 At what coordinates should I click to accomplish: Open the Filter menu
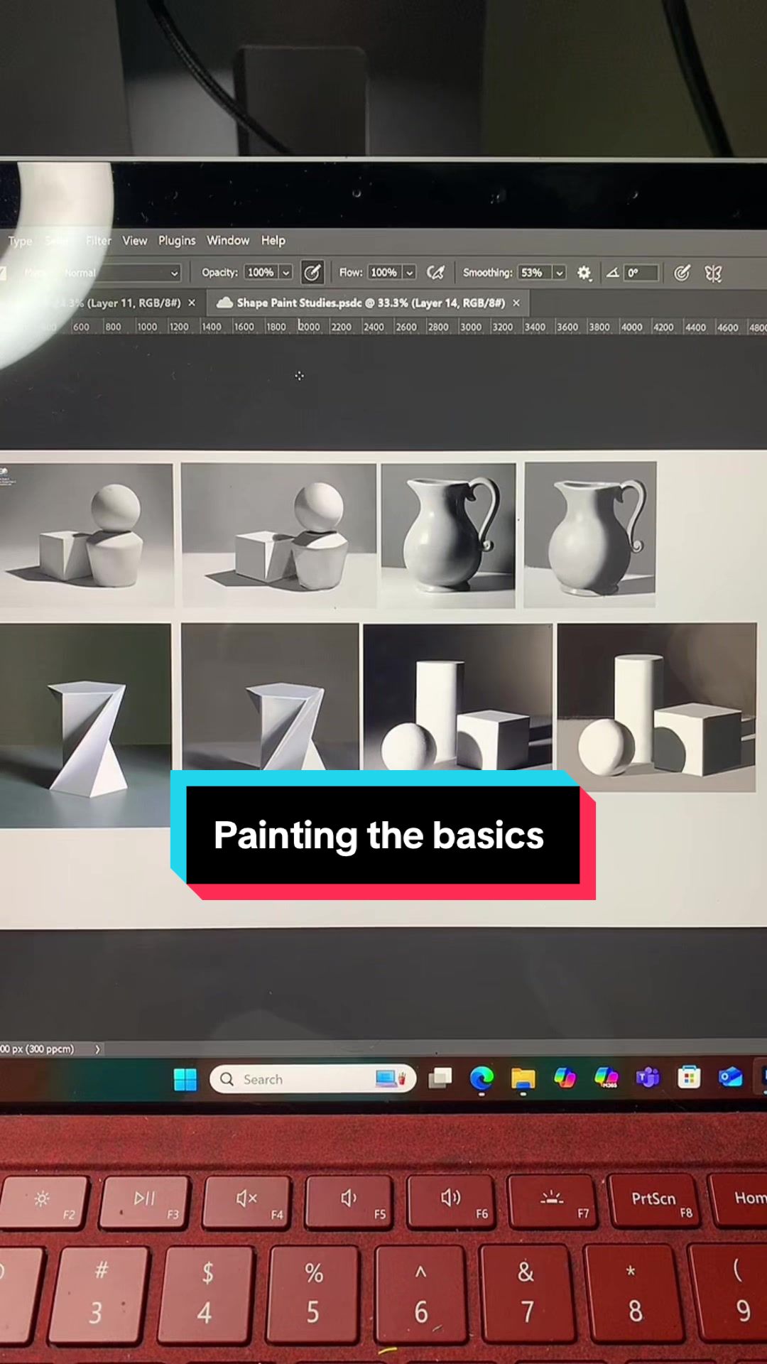pyautogui.click(x=99, y=241)
